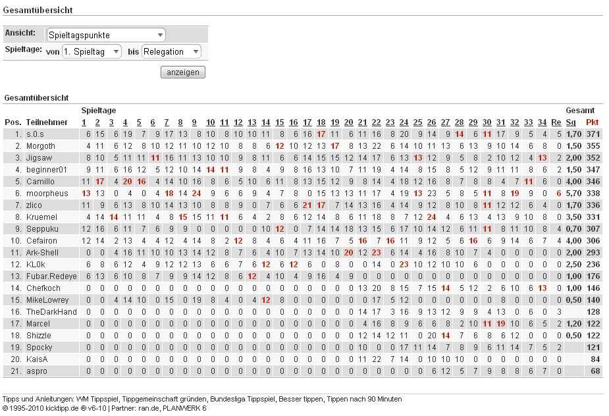Viewport: 609px width, 416px height.
Task: Select participant s.0.s in row 1
Action: [x=35, y=134]
